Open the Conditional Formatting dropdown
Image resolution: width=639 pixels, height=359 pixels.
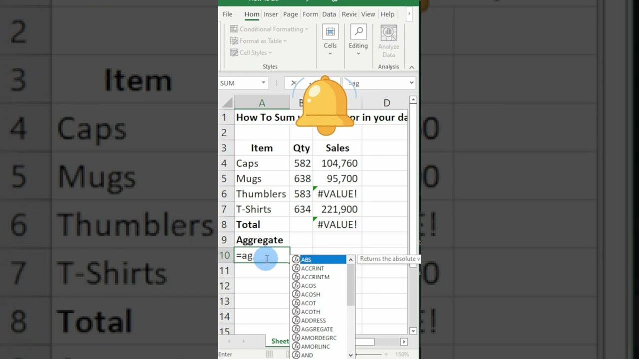[269, 29]
